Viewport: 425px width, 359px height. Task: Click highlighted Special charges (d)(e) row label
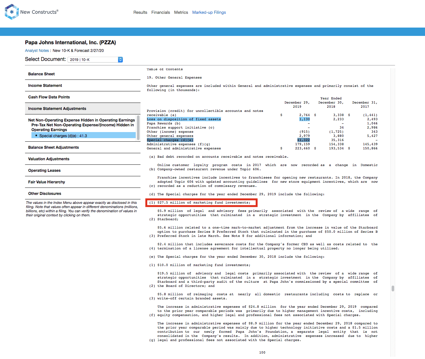coord(170,140)
